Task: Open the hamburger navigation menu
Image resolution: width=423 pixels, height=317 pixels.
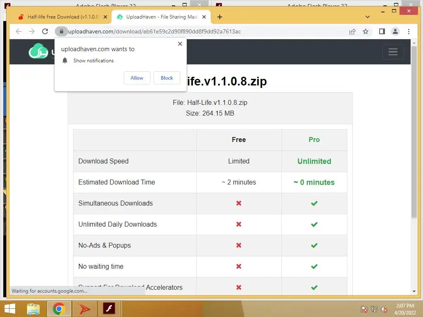Action: pos(393,52)
